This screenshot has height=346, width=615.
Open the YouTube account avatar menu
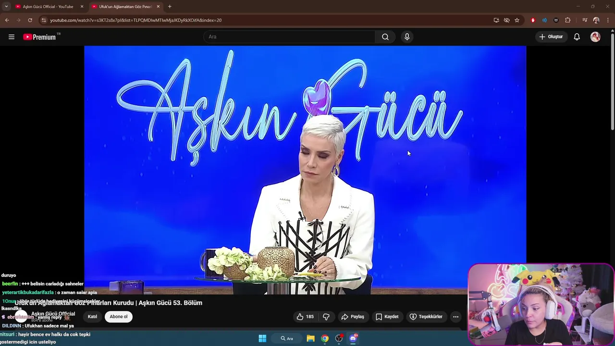[595, 37]
